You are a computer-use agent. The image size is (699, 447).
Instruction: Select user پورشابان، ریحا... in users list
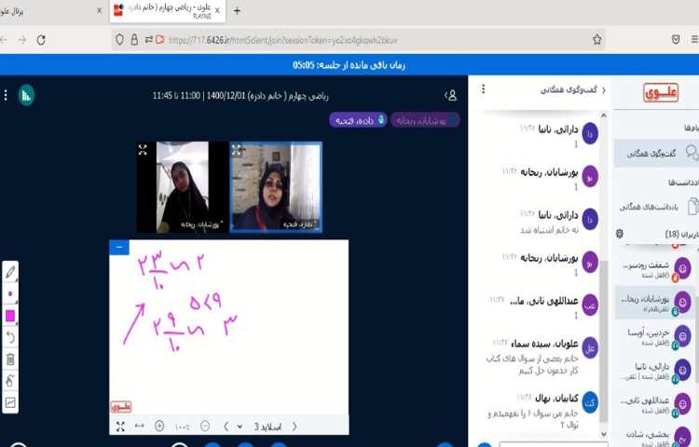point(654,303)
